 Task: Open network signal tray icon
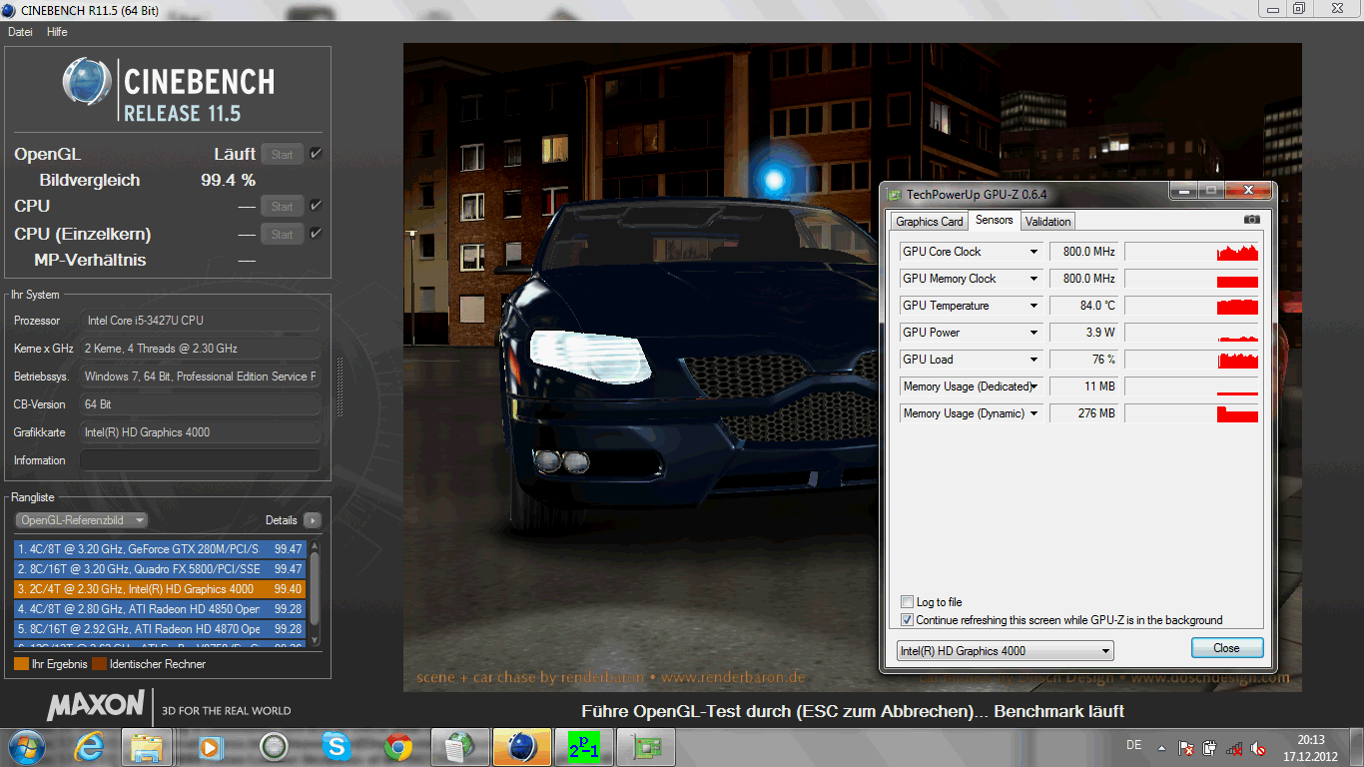tap(1234, 747)
